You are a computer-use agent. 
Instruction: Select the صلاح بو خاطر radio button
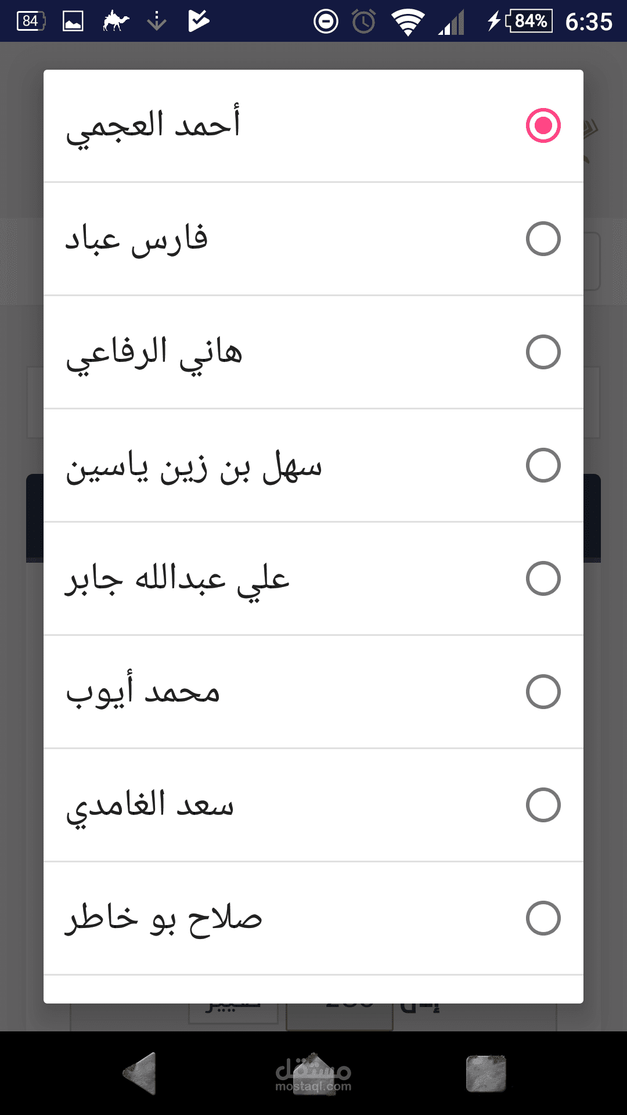[543, 918]
